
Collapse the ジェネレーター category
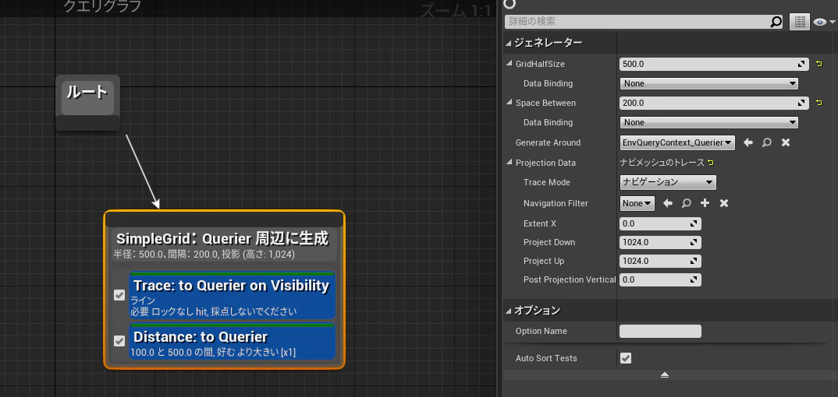(508, 43)
